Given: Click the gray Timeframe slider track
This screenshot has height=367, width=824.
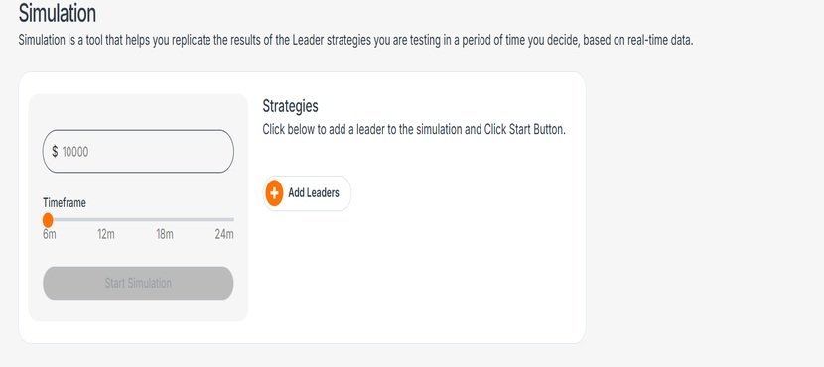Looking at the screenshot, I should [x=139, y=219].
